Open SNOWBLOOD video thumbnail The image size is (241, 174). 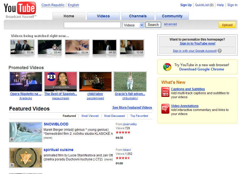click(x=26, y=132)
